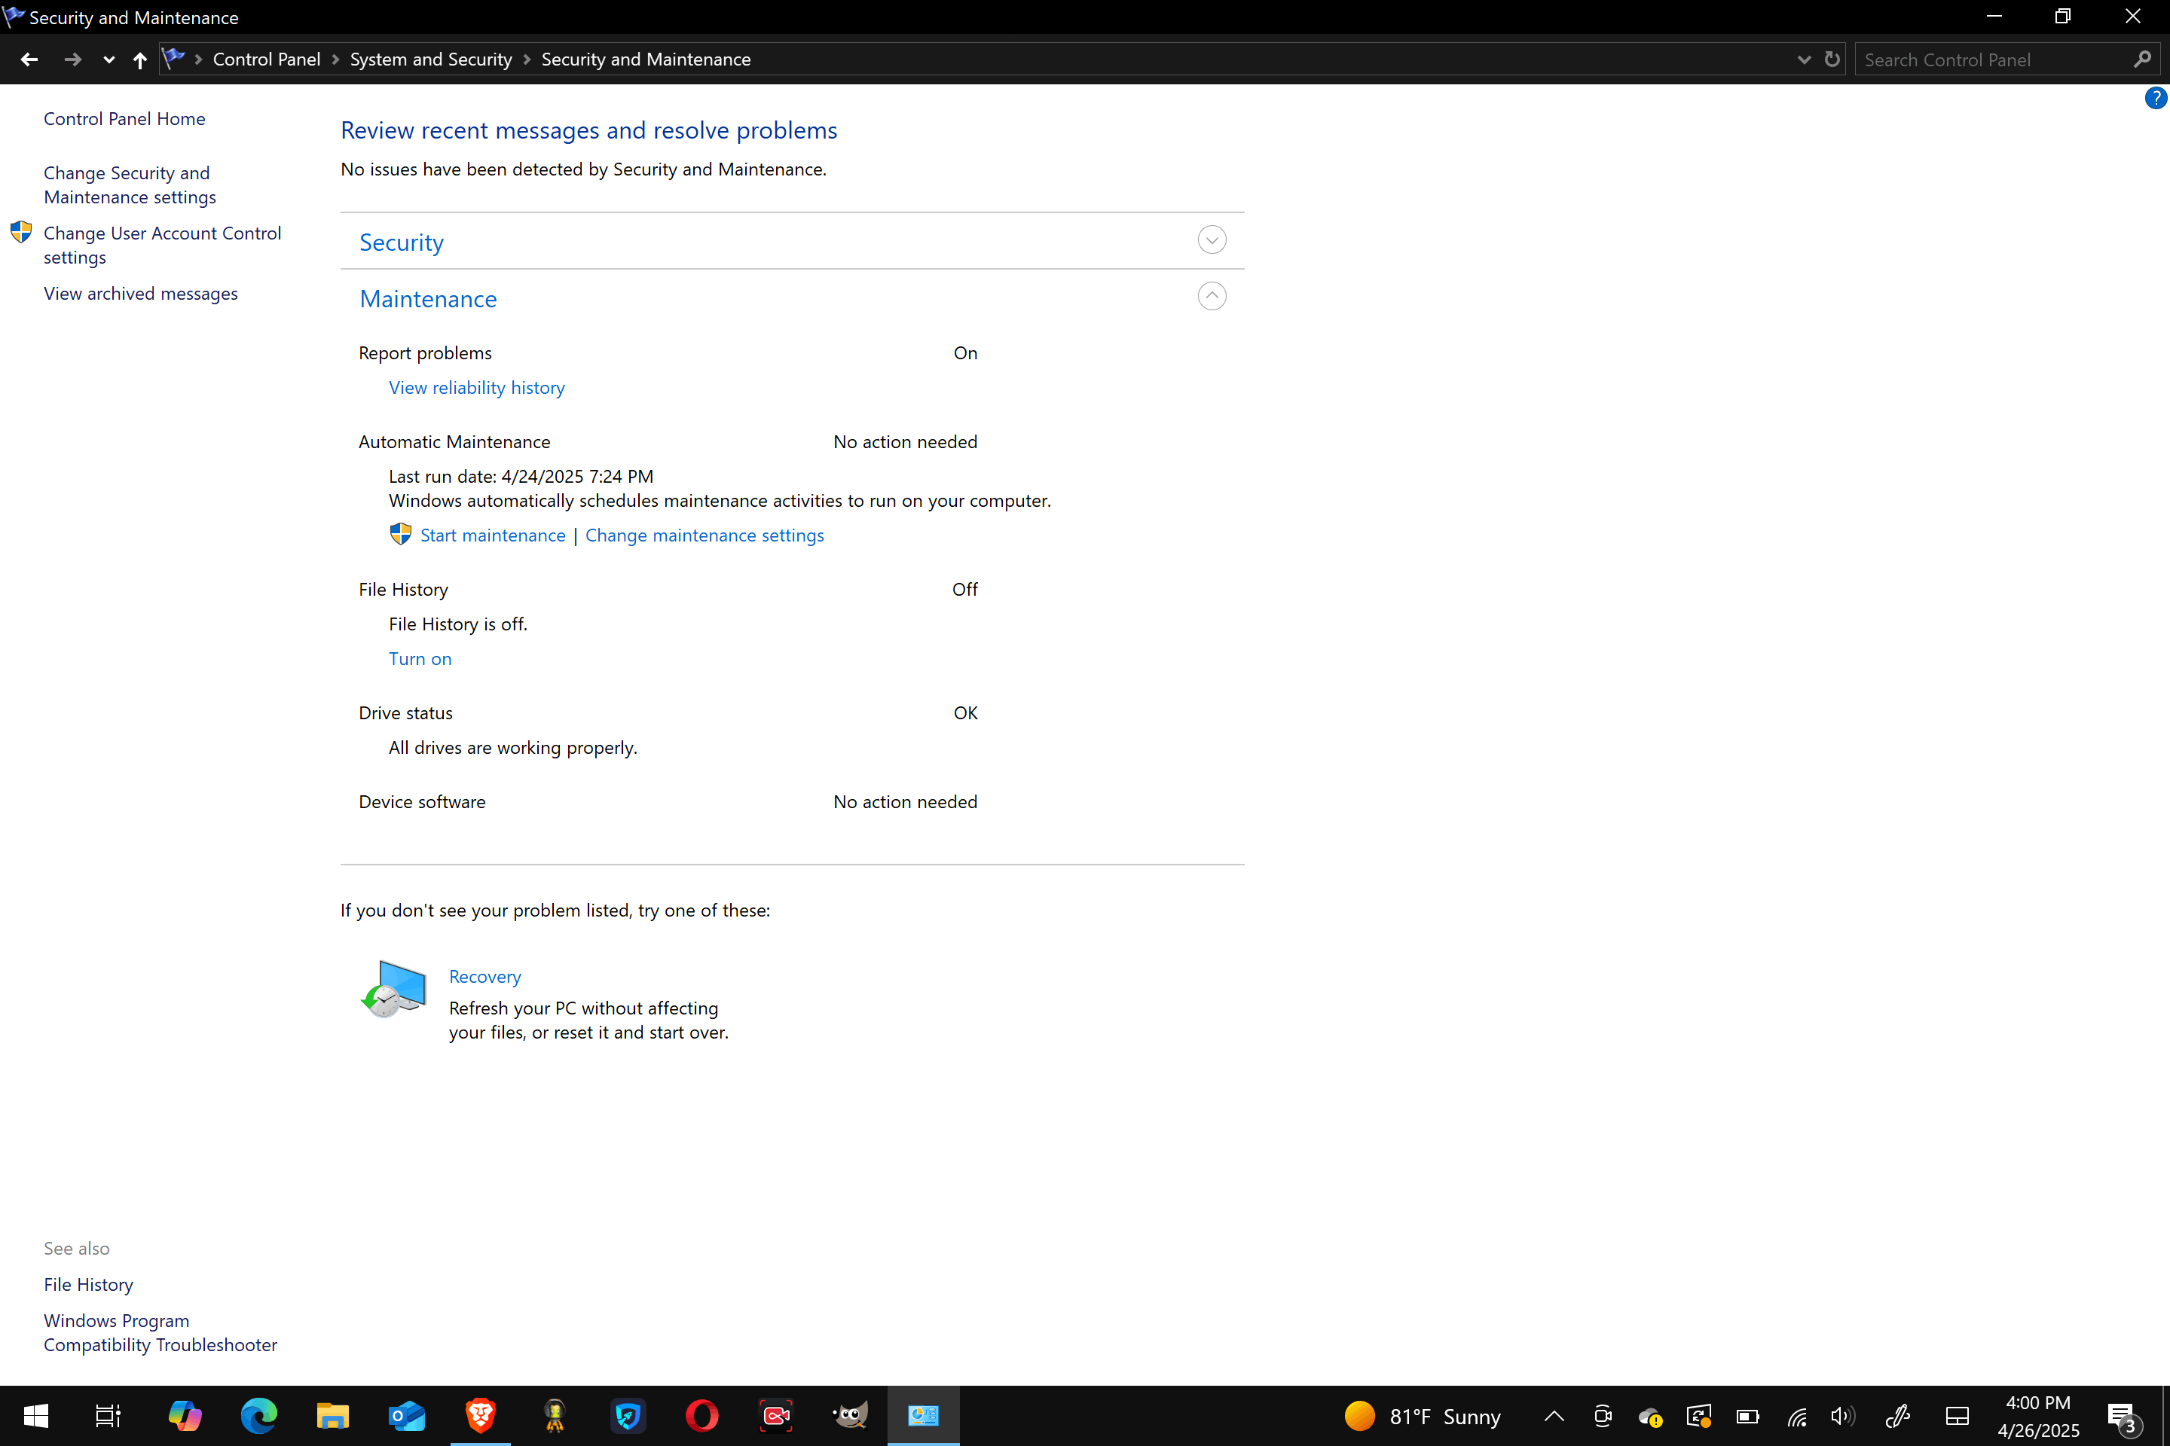Viewport: 2170px width, 1446px height.
Task: Turn on File History
Action: pos(420,658)
